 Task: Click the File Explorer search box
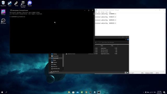(113, 42)
